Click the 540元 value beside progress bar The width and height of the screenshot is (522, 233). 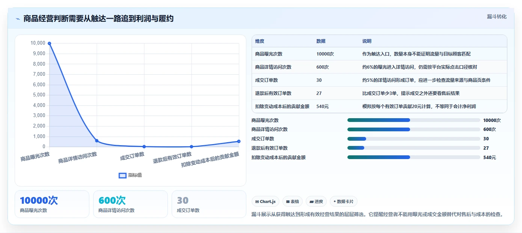[x=490, y=158]
